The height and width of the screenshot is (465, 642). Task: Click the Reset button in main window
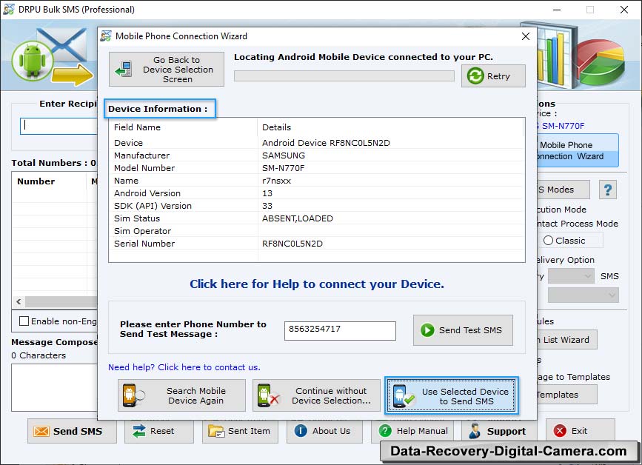(x=159, y=431)
